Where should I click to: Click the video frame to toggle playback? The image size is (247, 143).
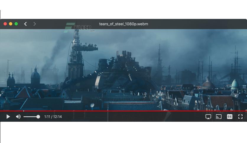coord(123,70)
